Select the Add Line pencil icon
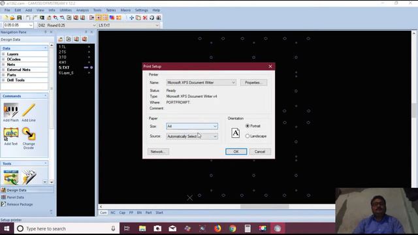 (29, 110)
